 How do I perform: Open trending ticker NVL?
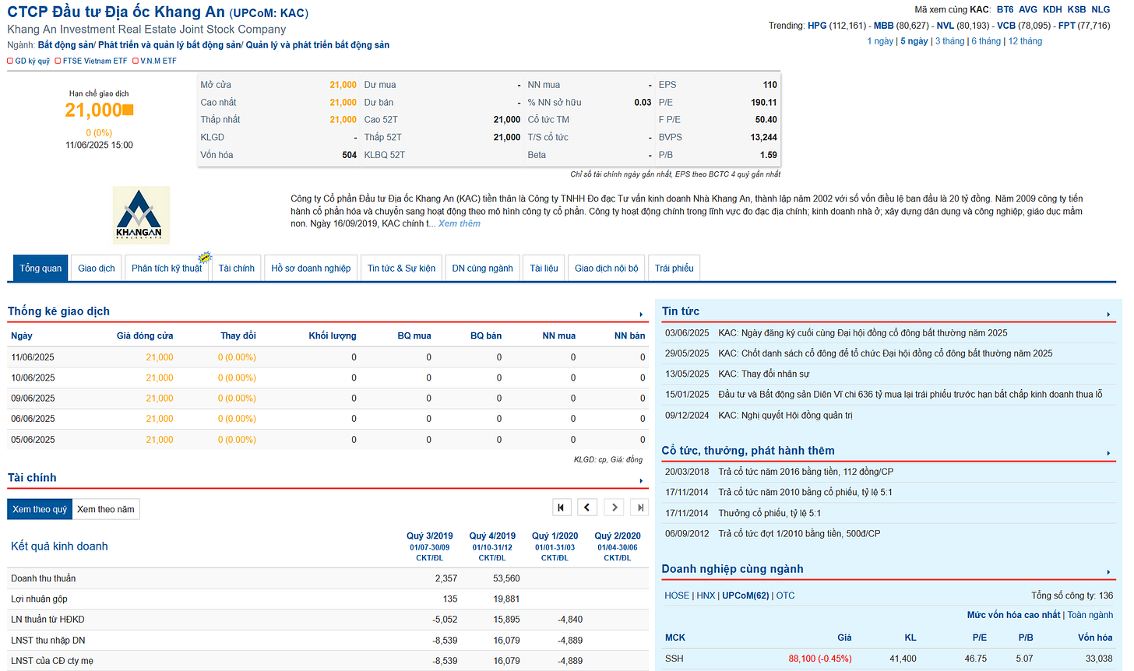point(945,26)
